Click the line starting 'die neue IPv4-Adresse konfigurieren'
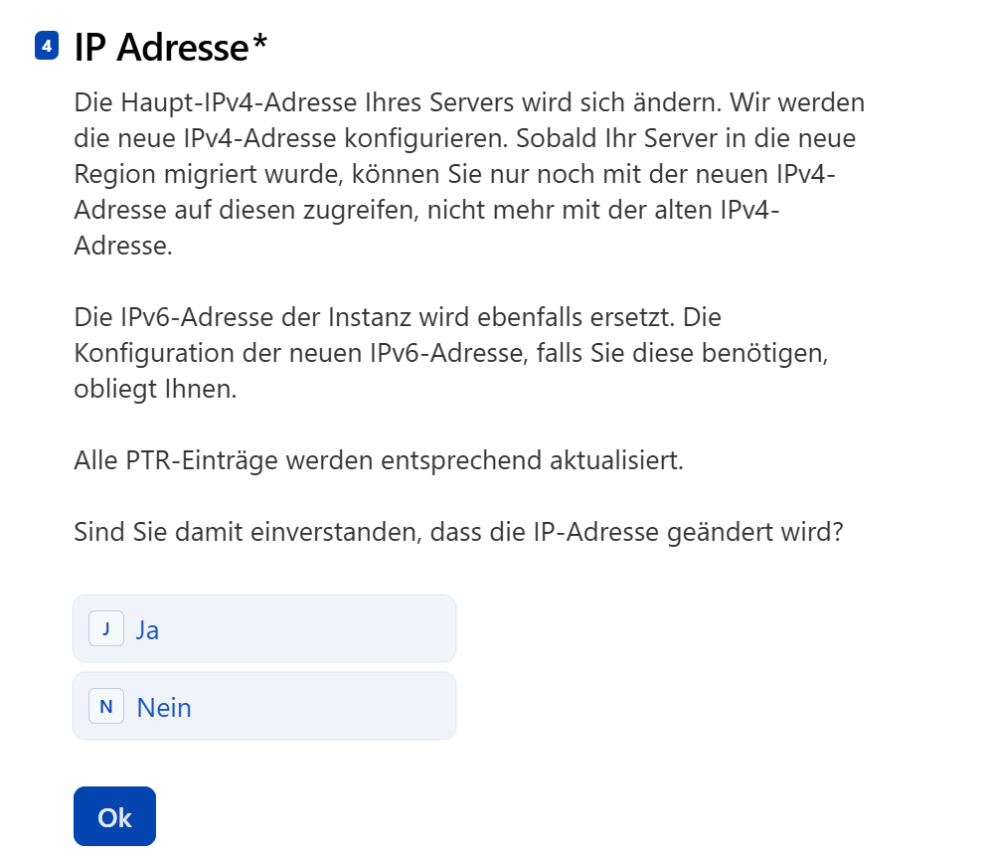The height and width of the screenshot is (861, 992). (x=464, y=138)
